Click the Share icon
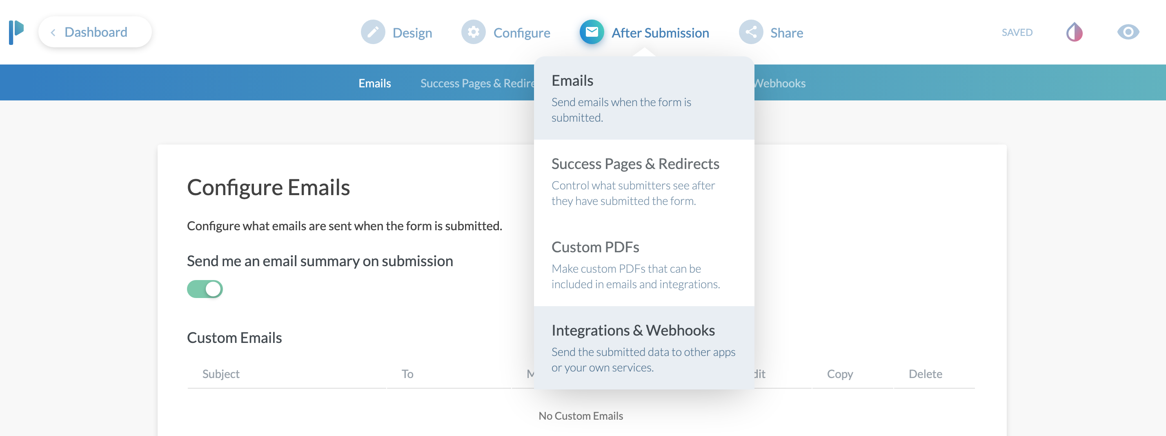 (751, 32)
